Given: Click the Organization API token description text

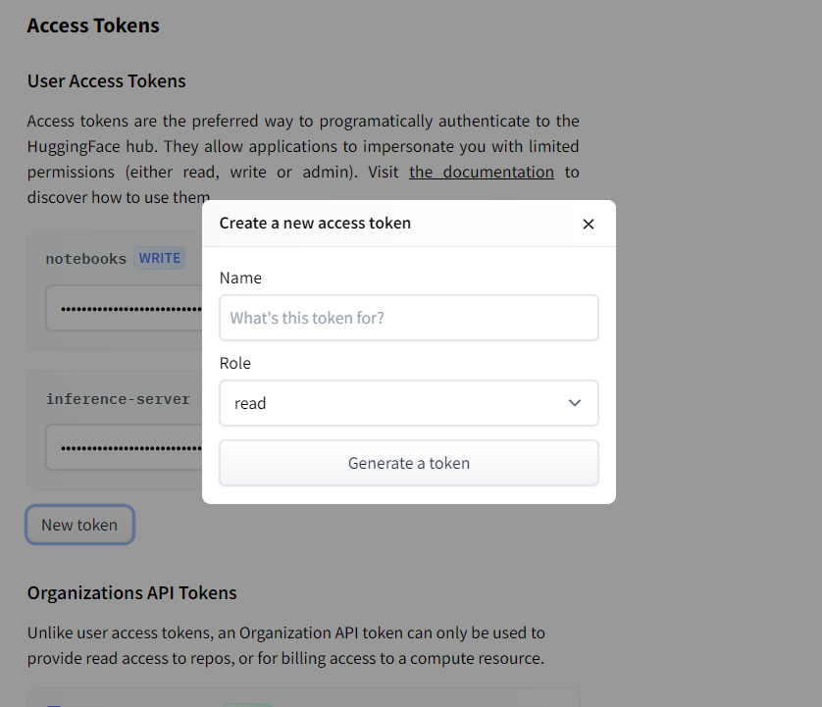Looking at the screenshot, I should click(x=285, y=644).
